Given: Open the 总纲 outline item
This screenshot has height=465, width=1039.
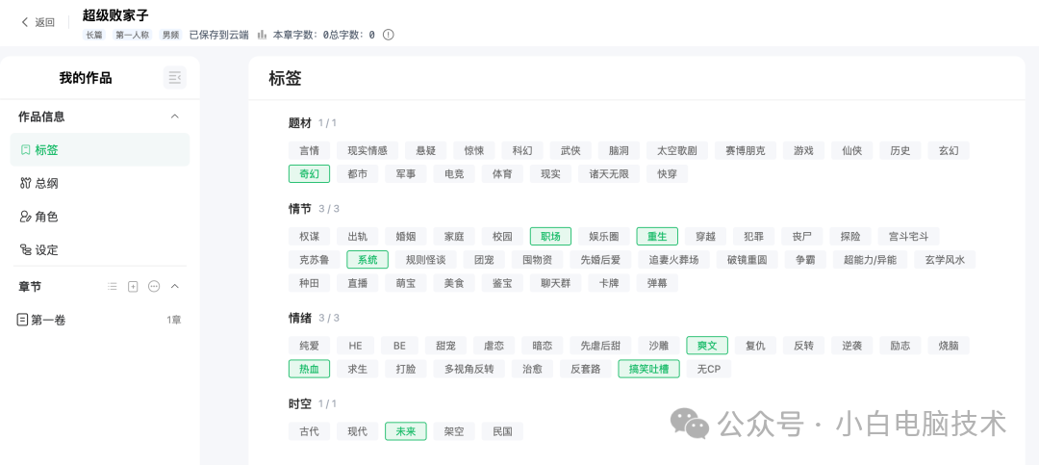Looking at the screenshot, I should pos(99,184).
